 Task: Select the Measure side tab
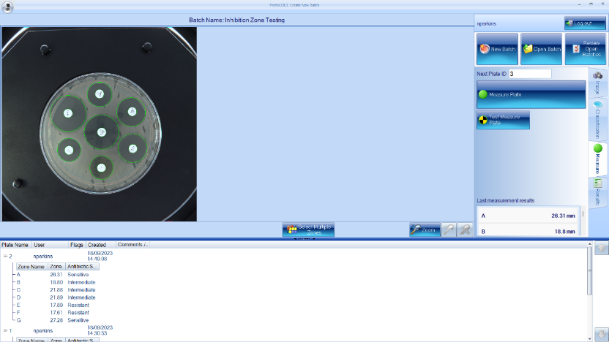(x=597, y=154)
